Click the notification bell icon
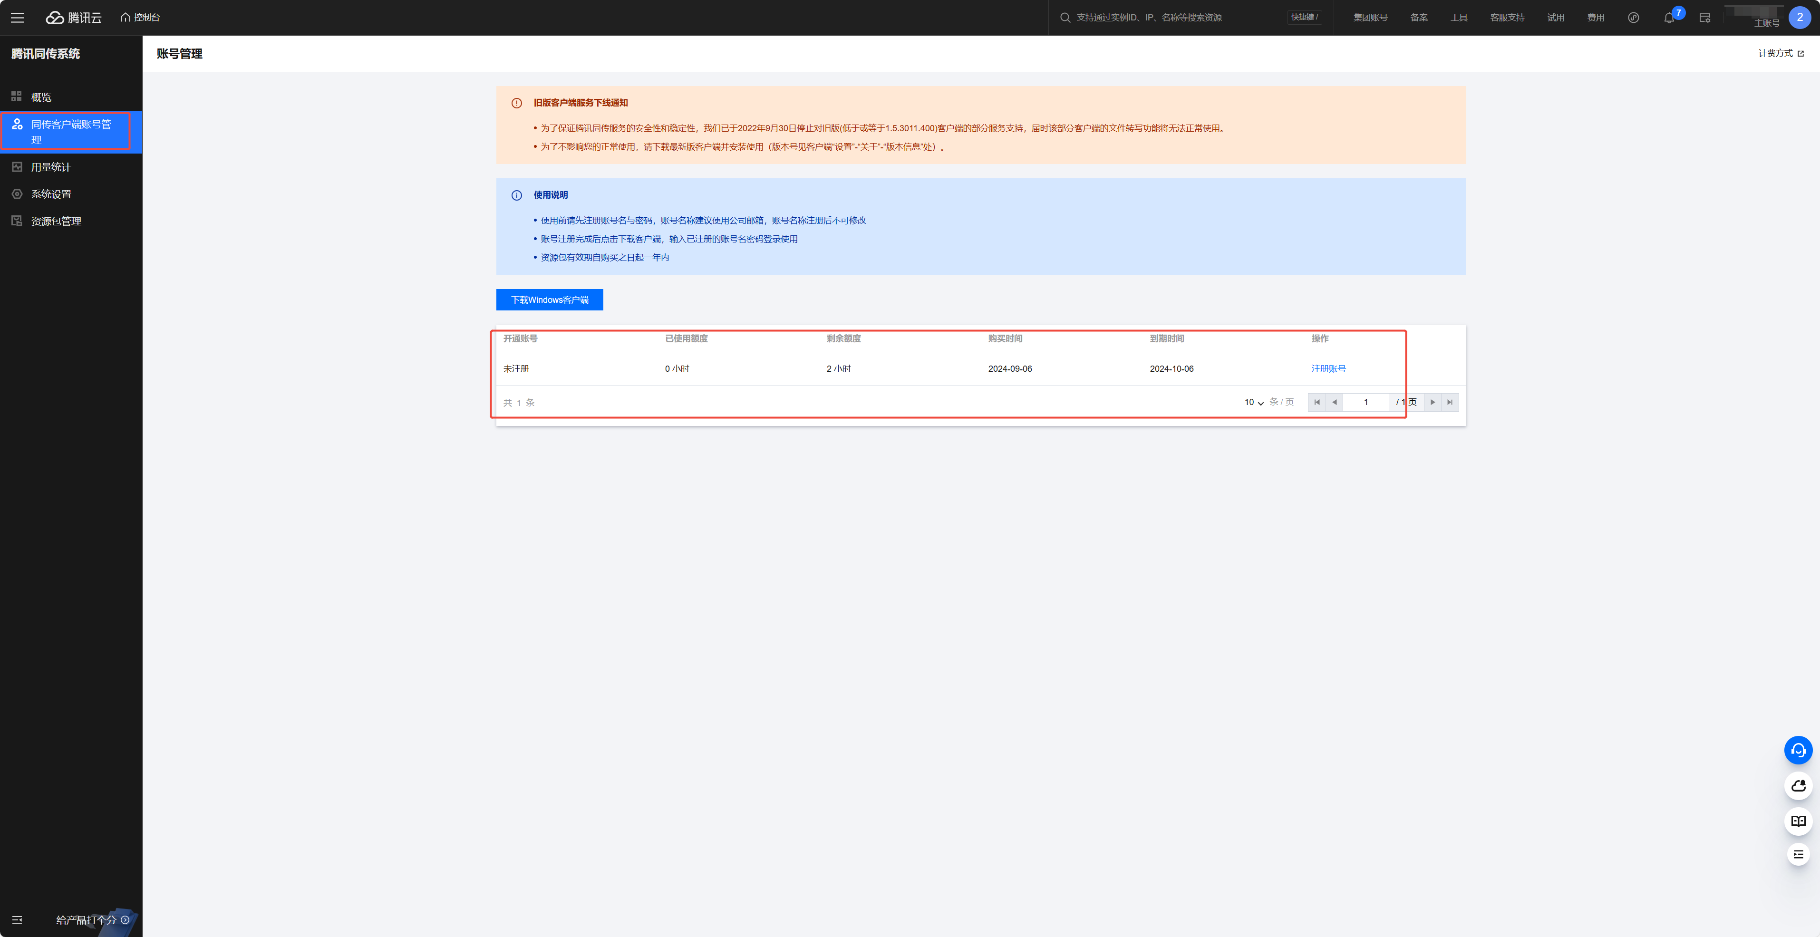The image size is (1820, 937). [x=1669, y=18]
